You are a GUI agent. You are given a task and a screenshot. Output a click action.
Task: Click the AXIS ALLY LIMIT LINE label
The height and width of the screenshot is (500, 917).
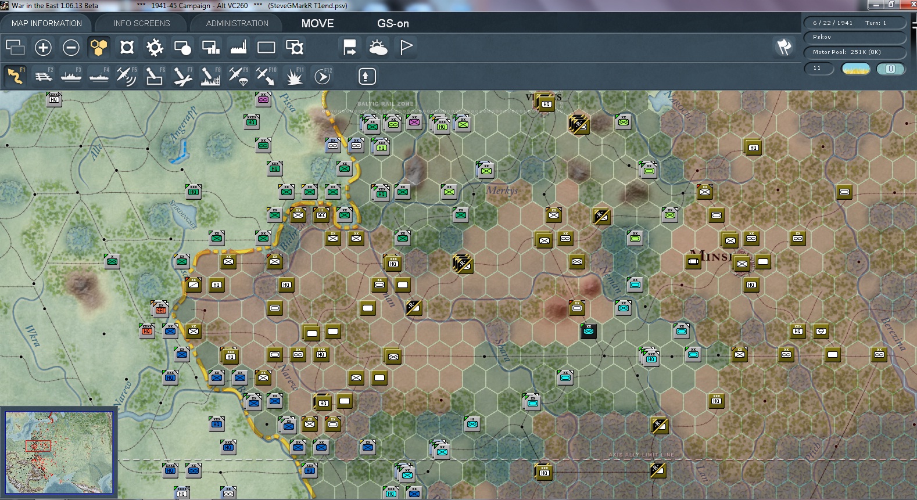pyautogui.click(x=642, y=455)
